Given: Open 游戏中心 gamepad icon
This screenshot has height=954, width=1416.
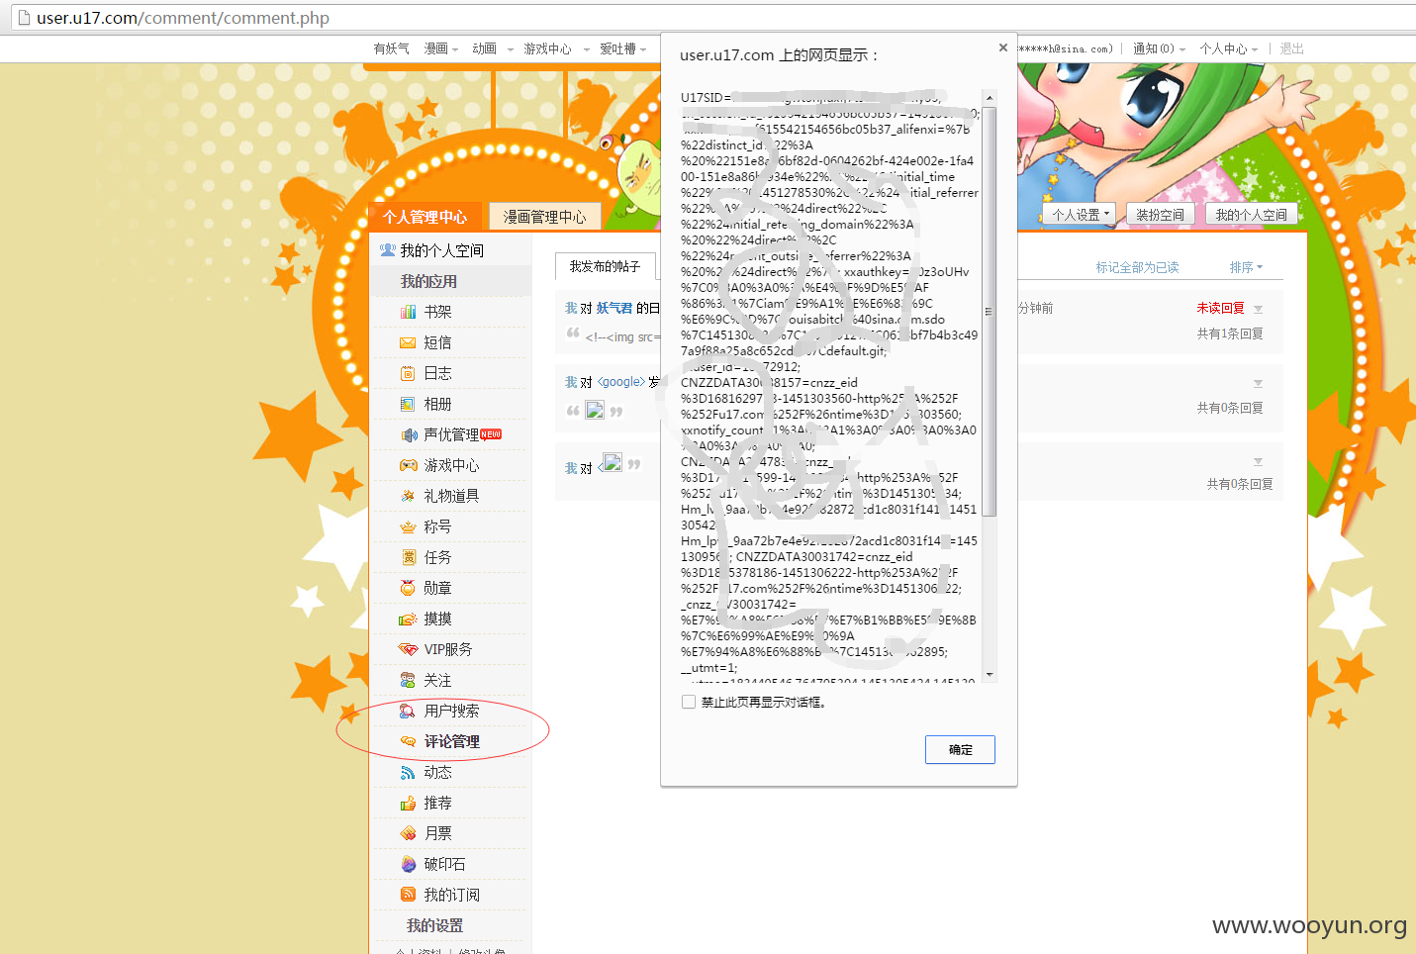Looking at the screenshot, I should click(408, 465).
